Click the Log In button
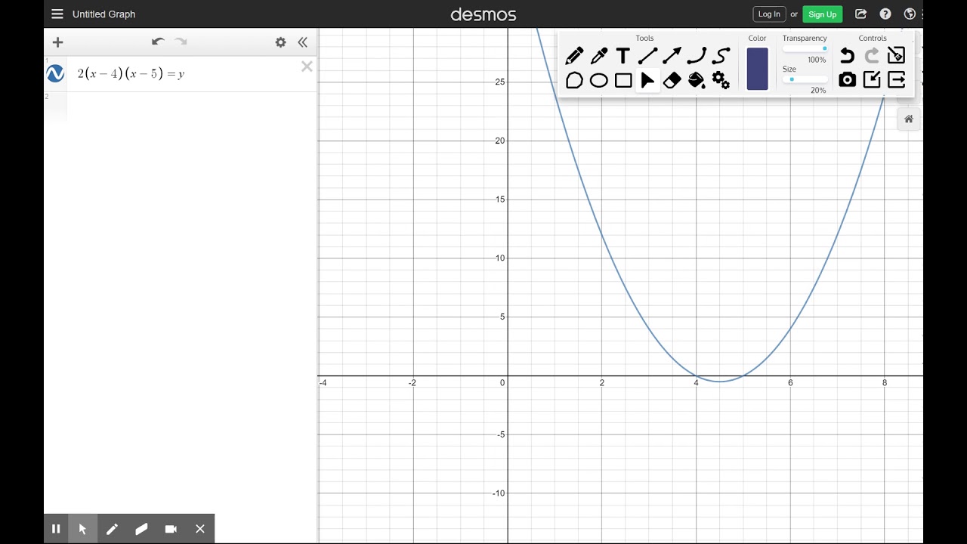Screen dimensions: 967x544 pyautogui.click(x=769, y=14)
